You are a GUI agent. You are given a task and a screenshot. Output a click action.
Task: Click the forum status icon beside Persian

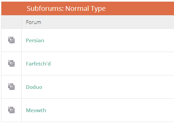[11, 40]
